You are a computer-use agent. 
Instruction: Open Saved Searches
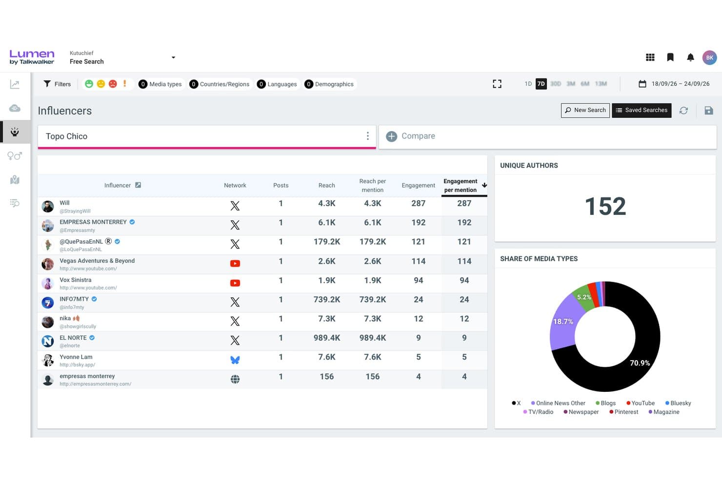click(x=642, y=111)
